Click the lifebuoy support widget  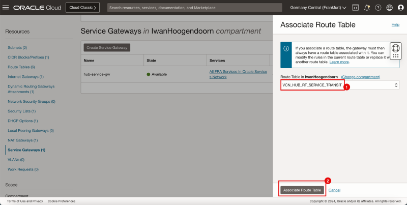tap(395, 49)
